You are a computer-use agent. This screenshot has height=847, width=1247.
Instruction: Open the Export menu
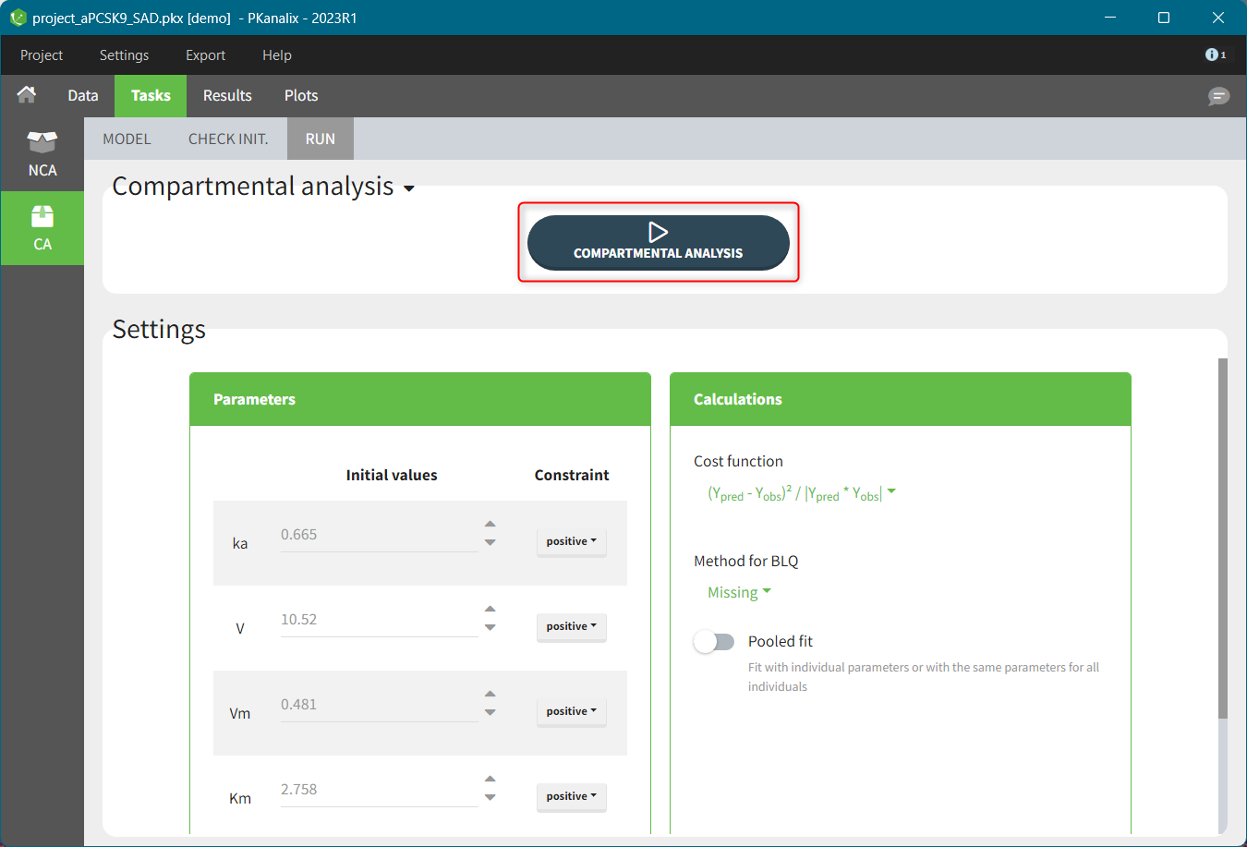(205, 55)
